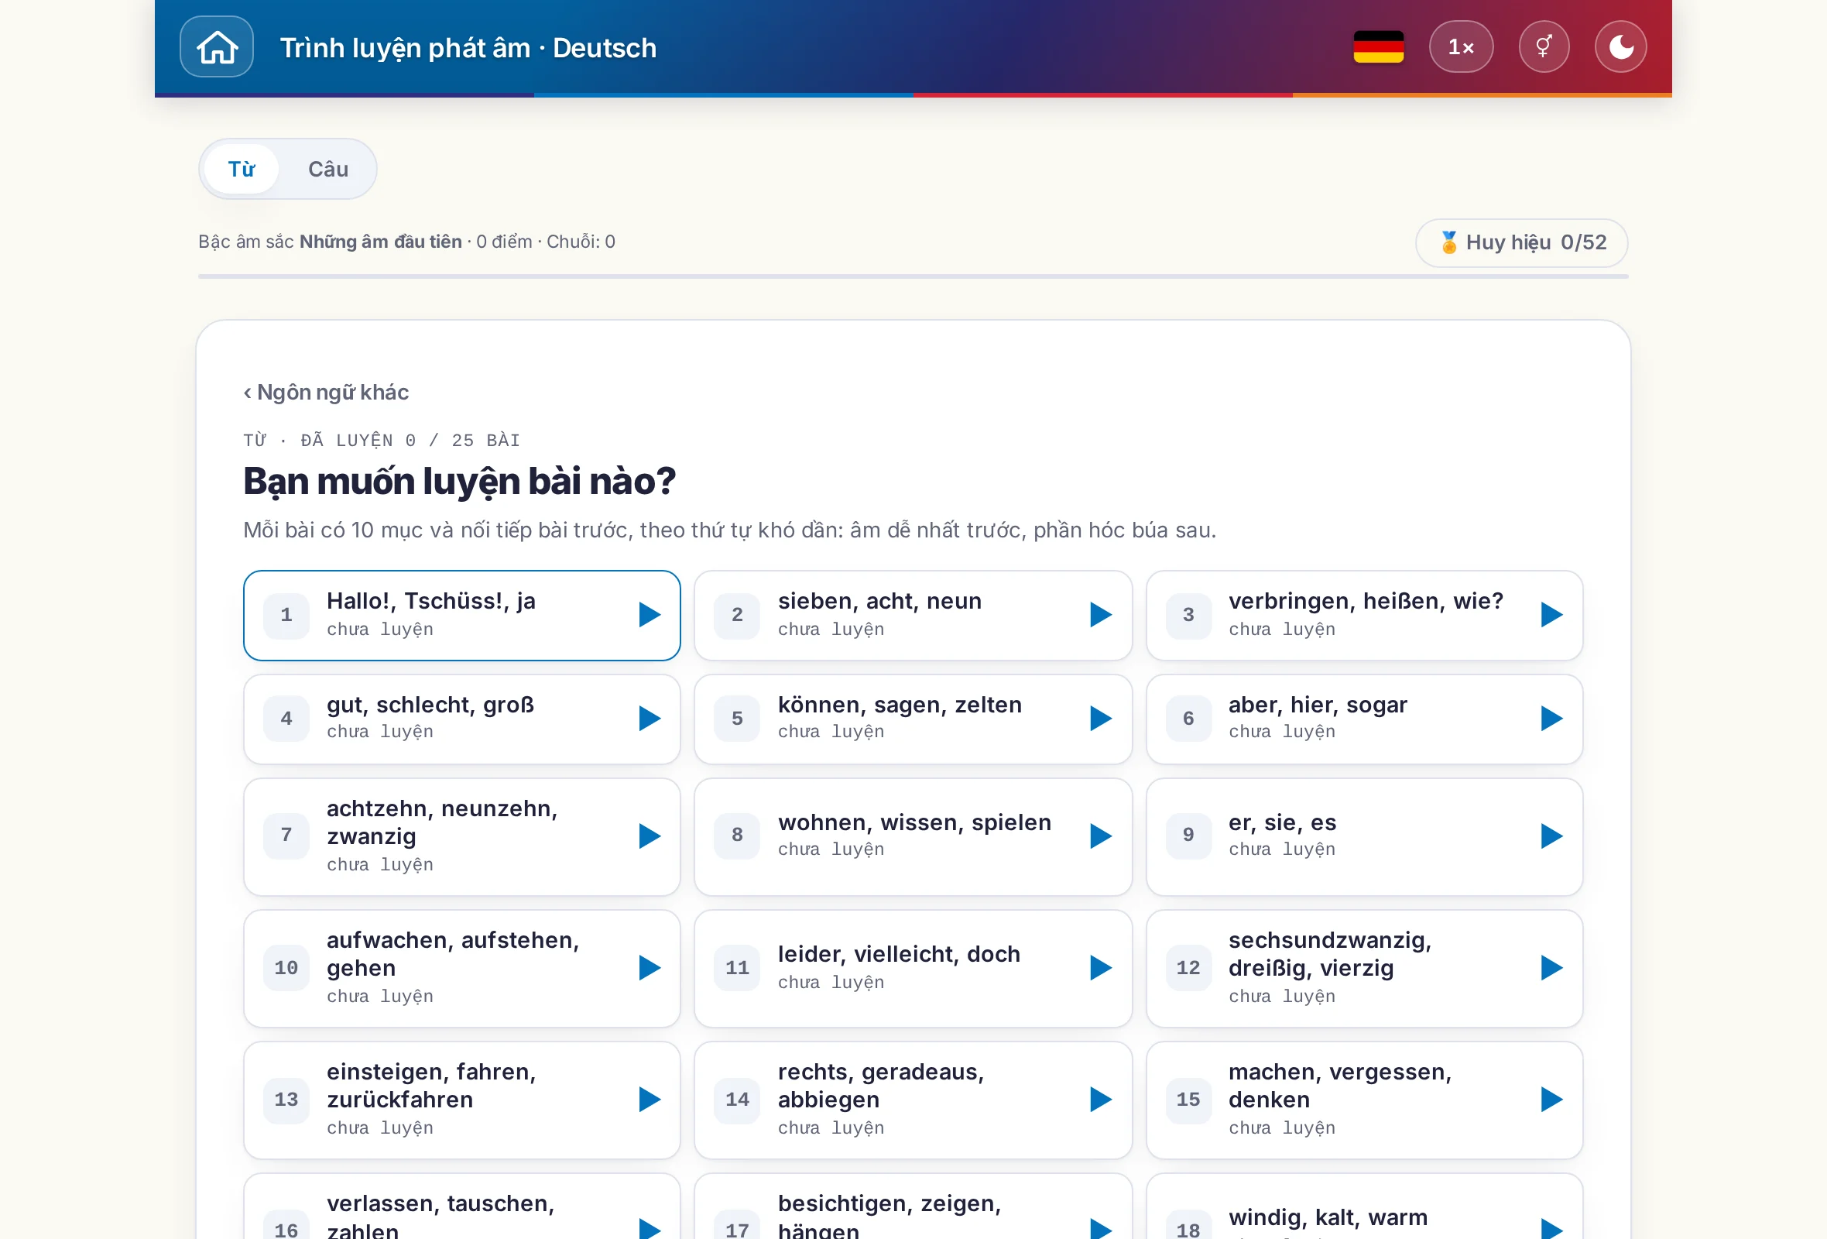Play lesson 13 einsteigen, fahren, zurückfahren
Screen dimensions: 1827x1239
(650, 1100)
